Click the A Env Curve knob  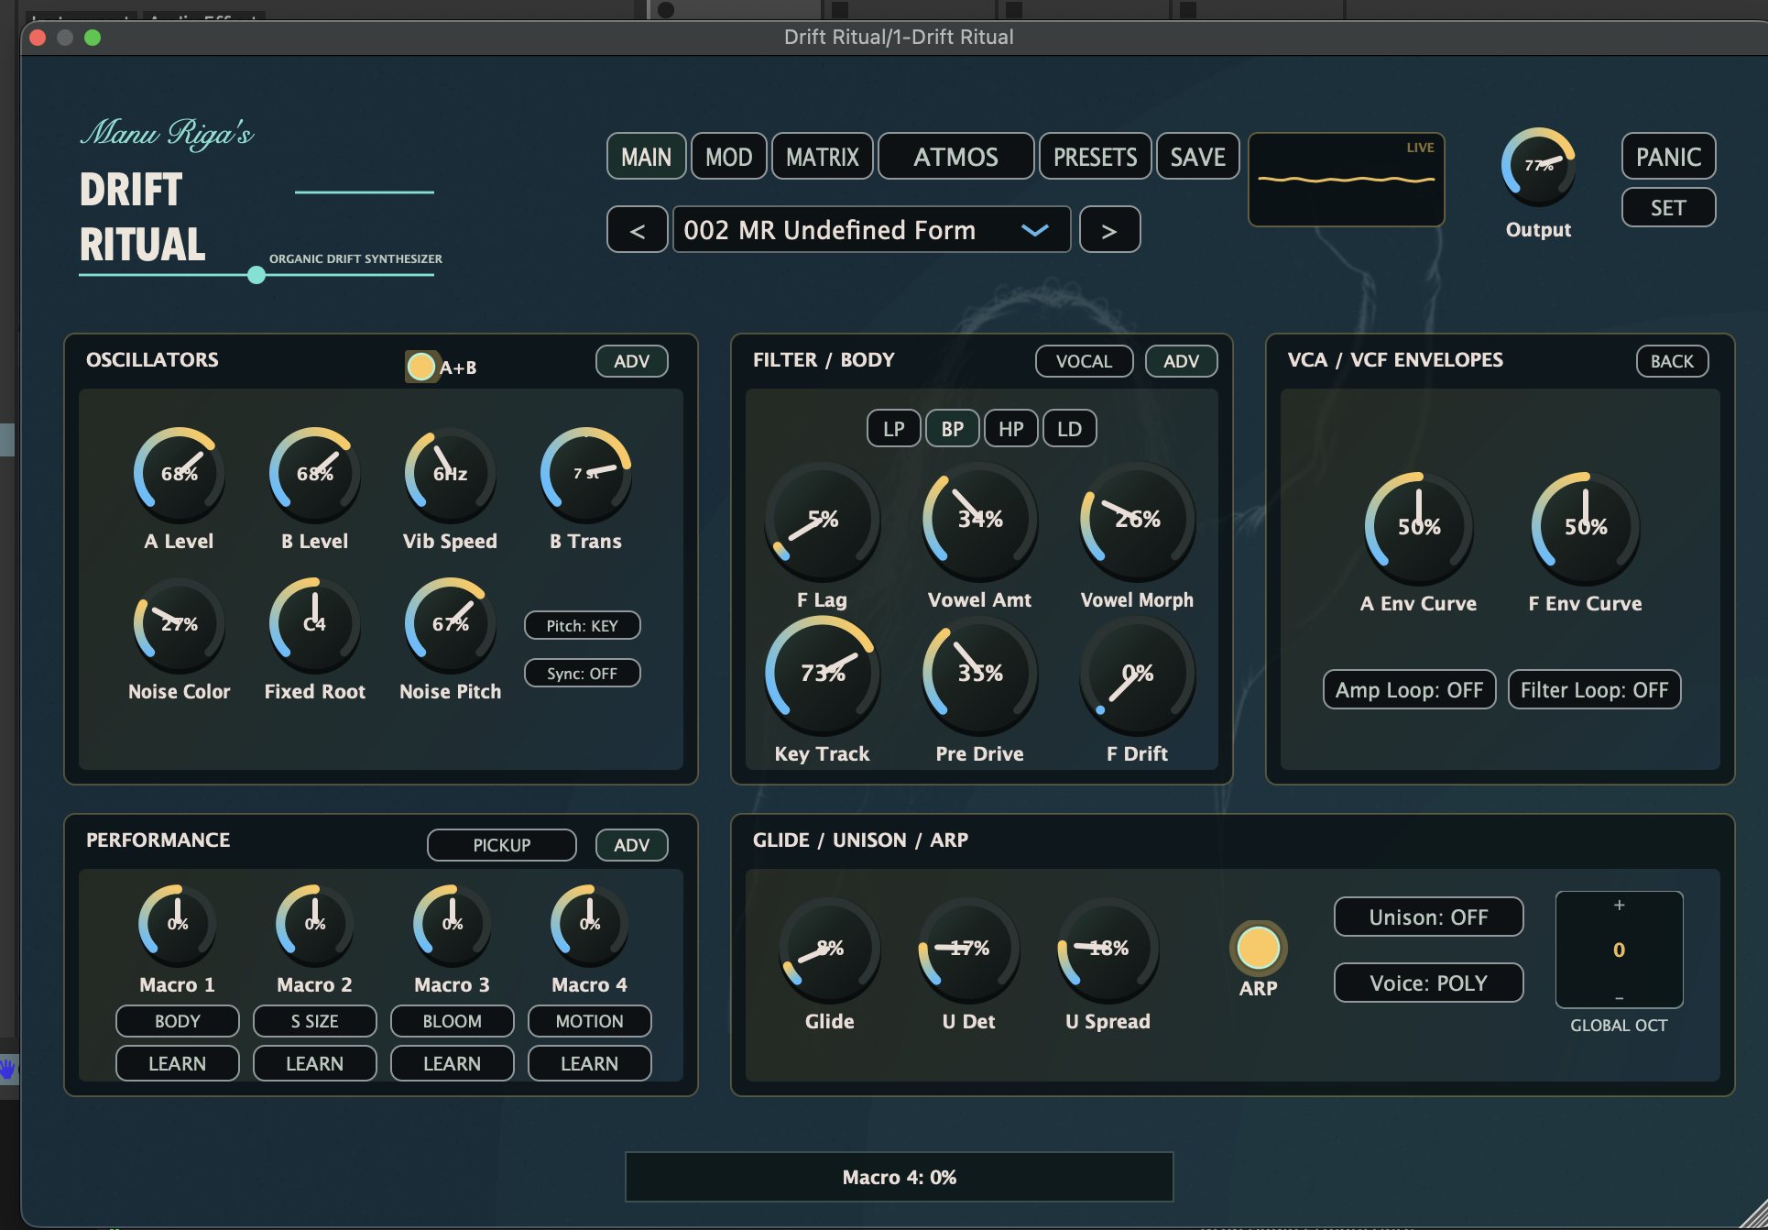[x=1419, y=527]
